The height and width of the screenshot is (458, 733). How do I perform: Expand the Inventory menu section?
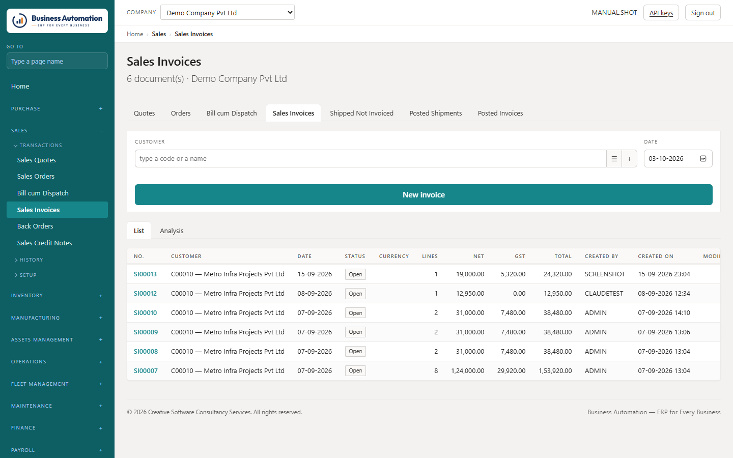tap(57, 296)
